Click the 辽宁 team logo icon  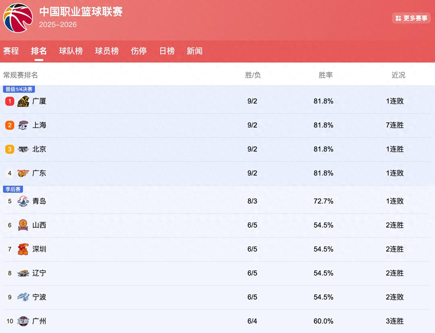23,273
